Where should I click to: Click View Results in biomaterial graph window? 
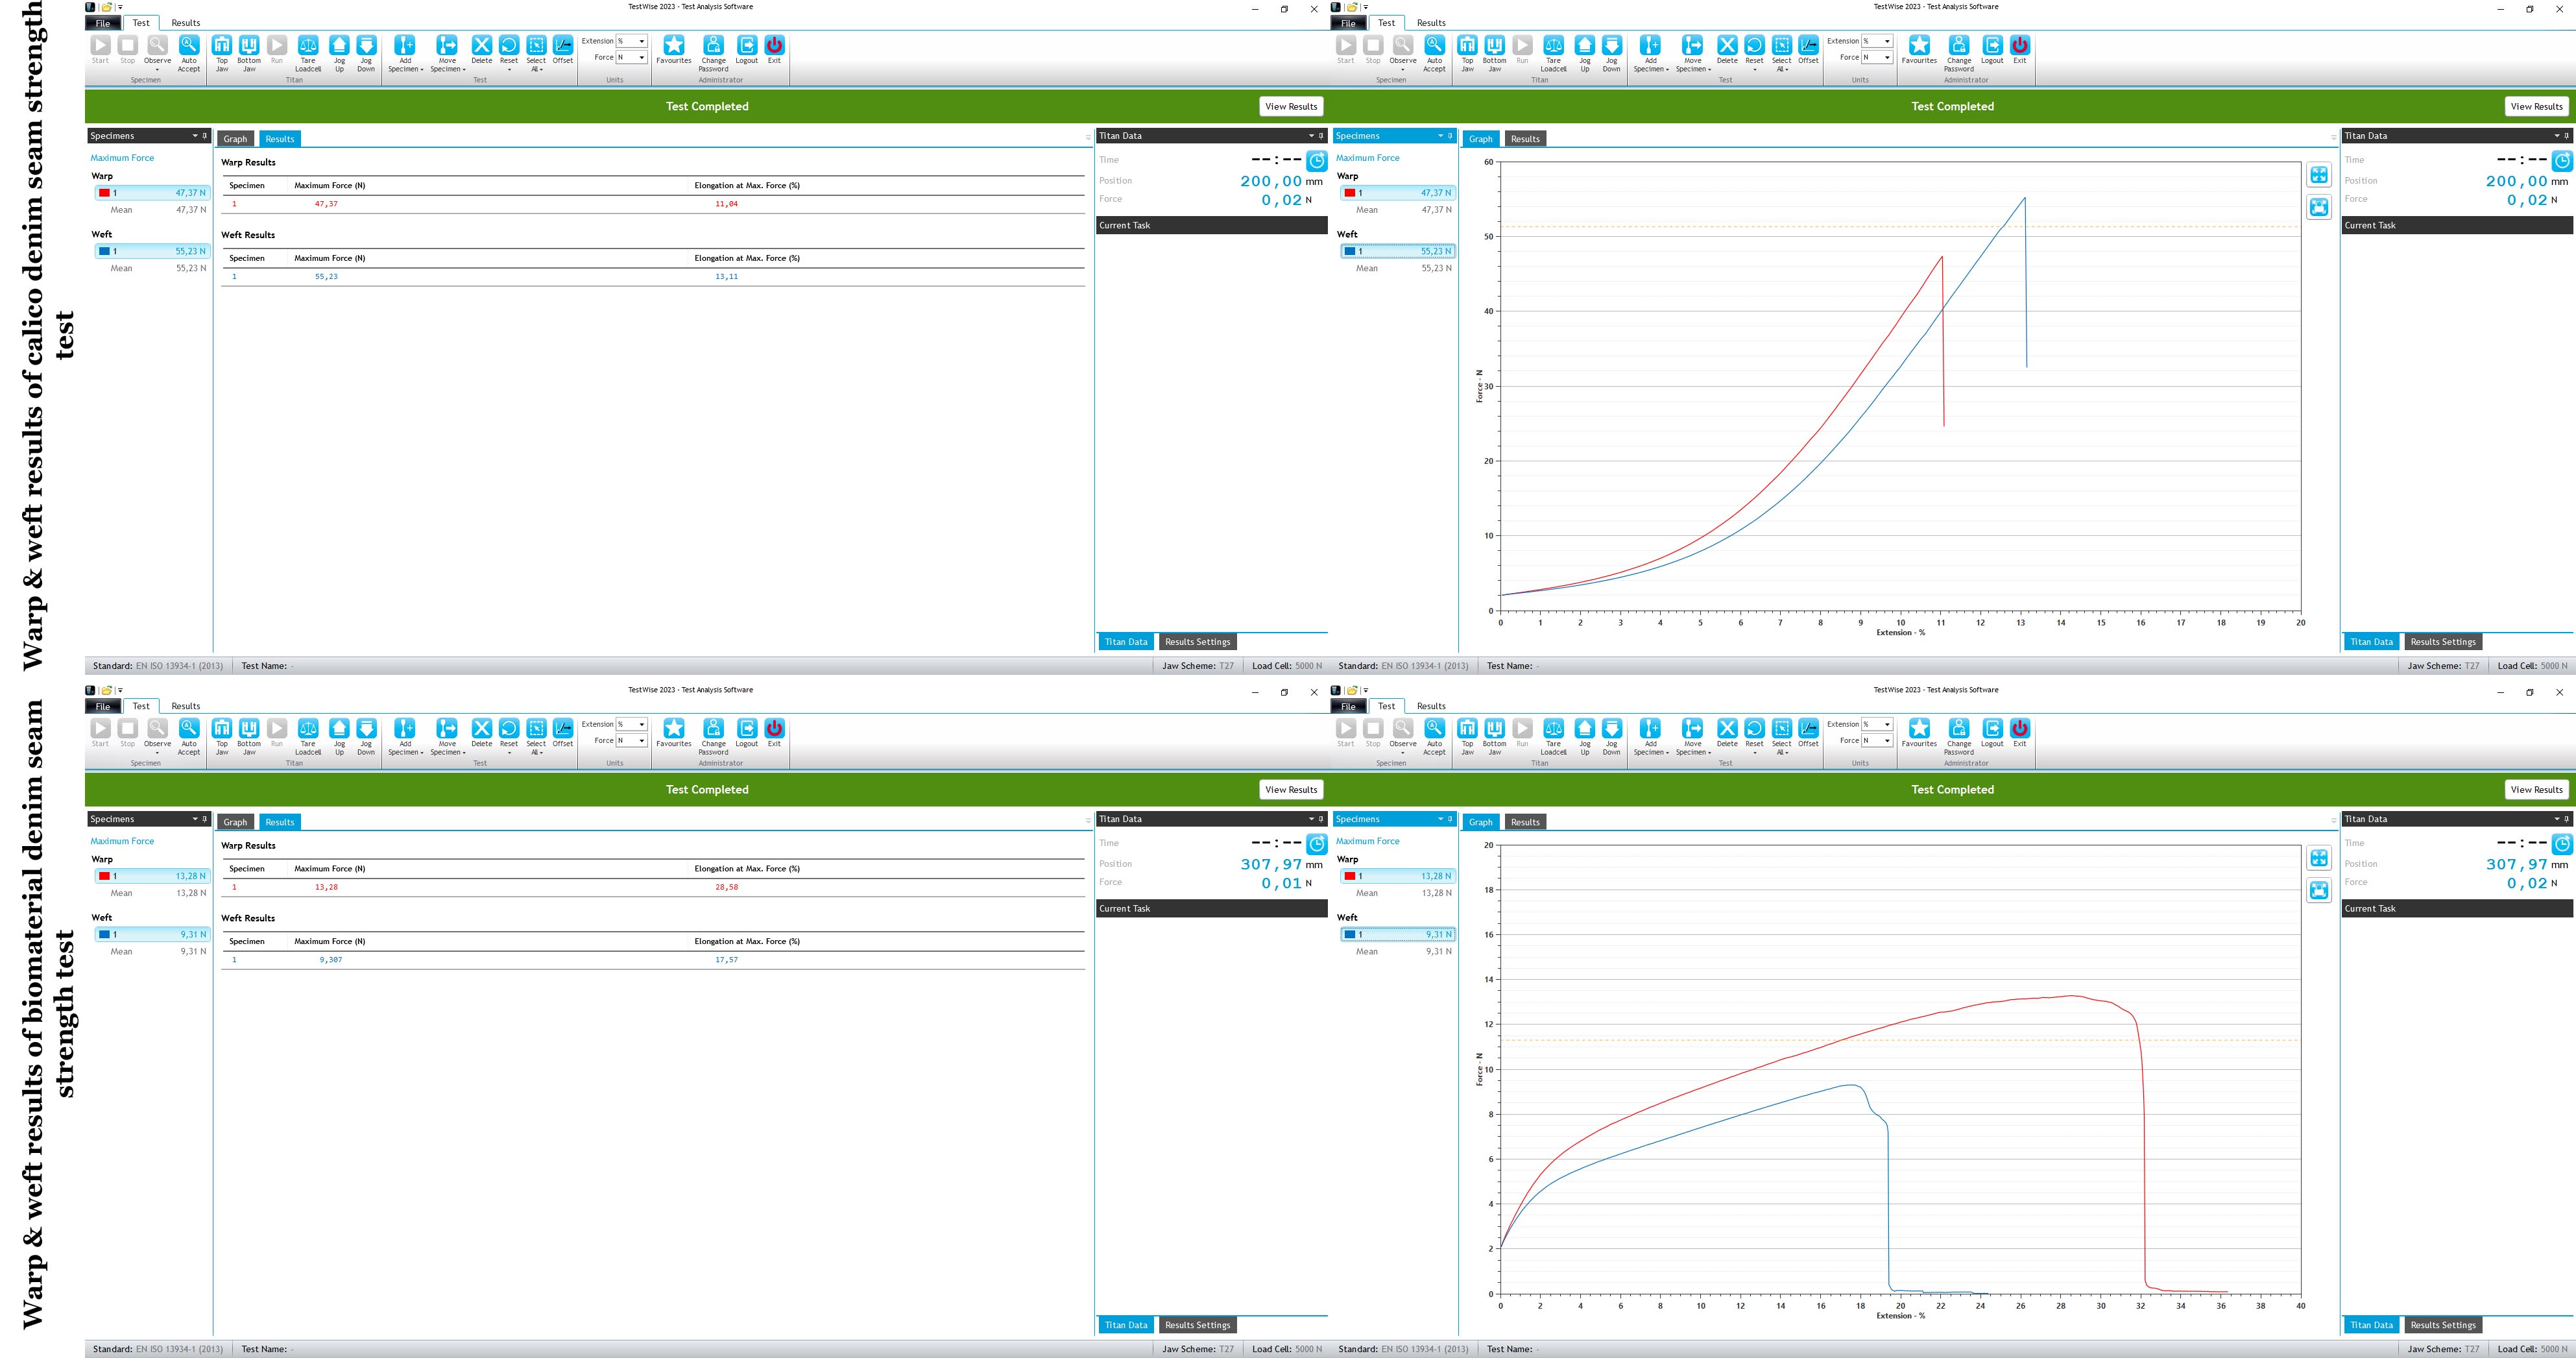pos(2536,789)
